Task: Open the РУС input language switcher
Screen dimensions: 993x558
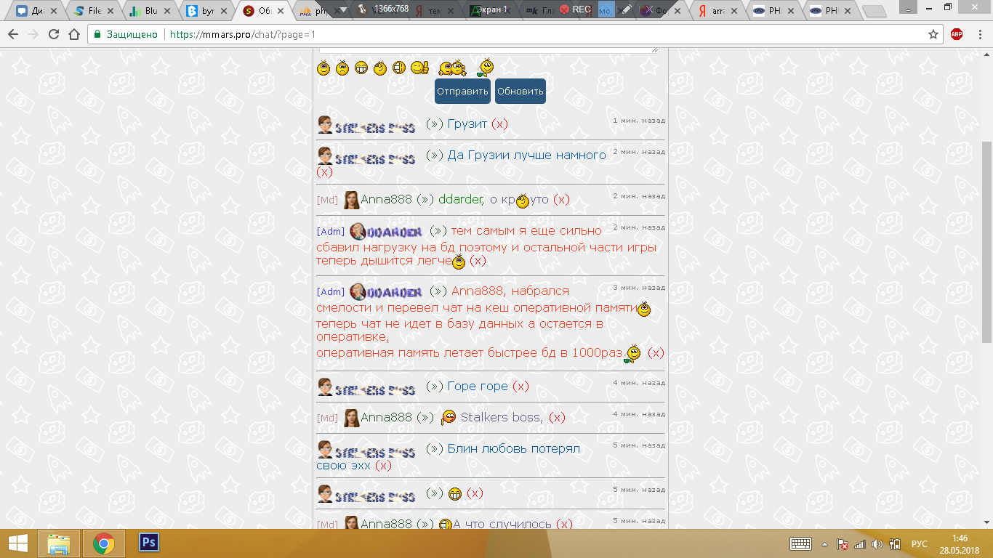Action: 919,544
